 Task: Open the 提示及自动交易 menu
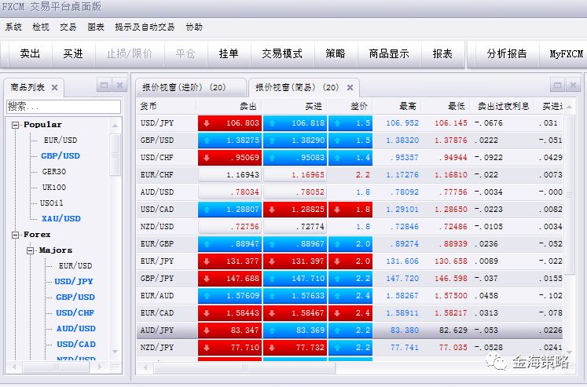tap(145, 27)
